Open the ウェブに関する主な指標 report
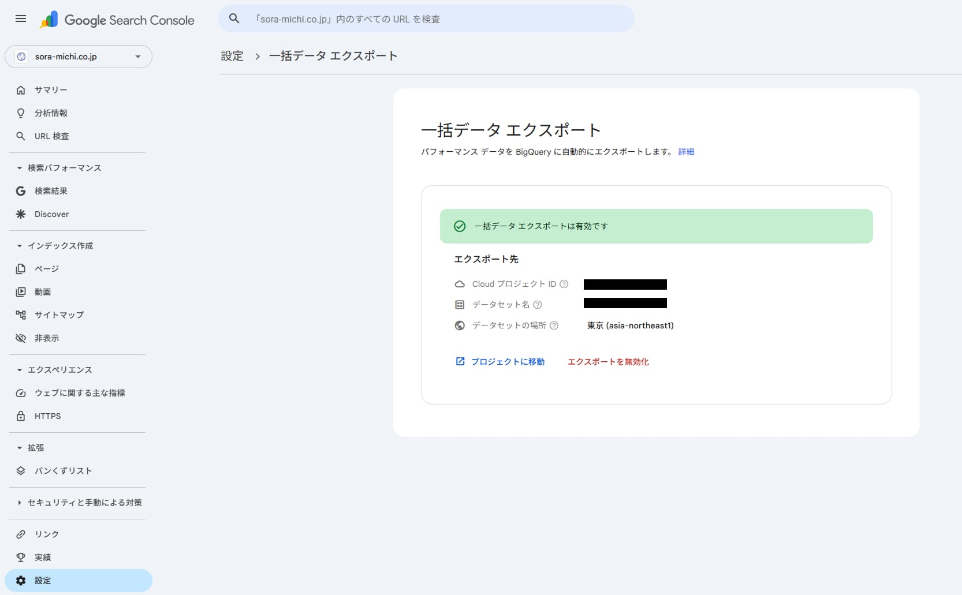 pyautogui.click(x=79, y=393)
